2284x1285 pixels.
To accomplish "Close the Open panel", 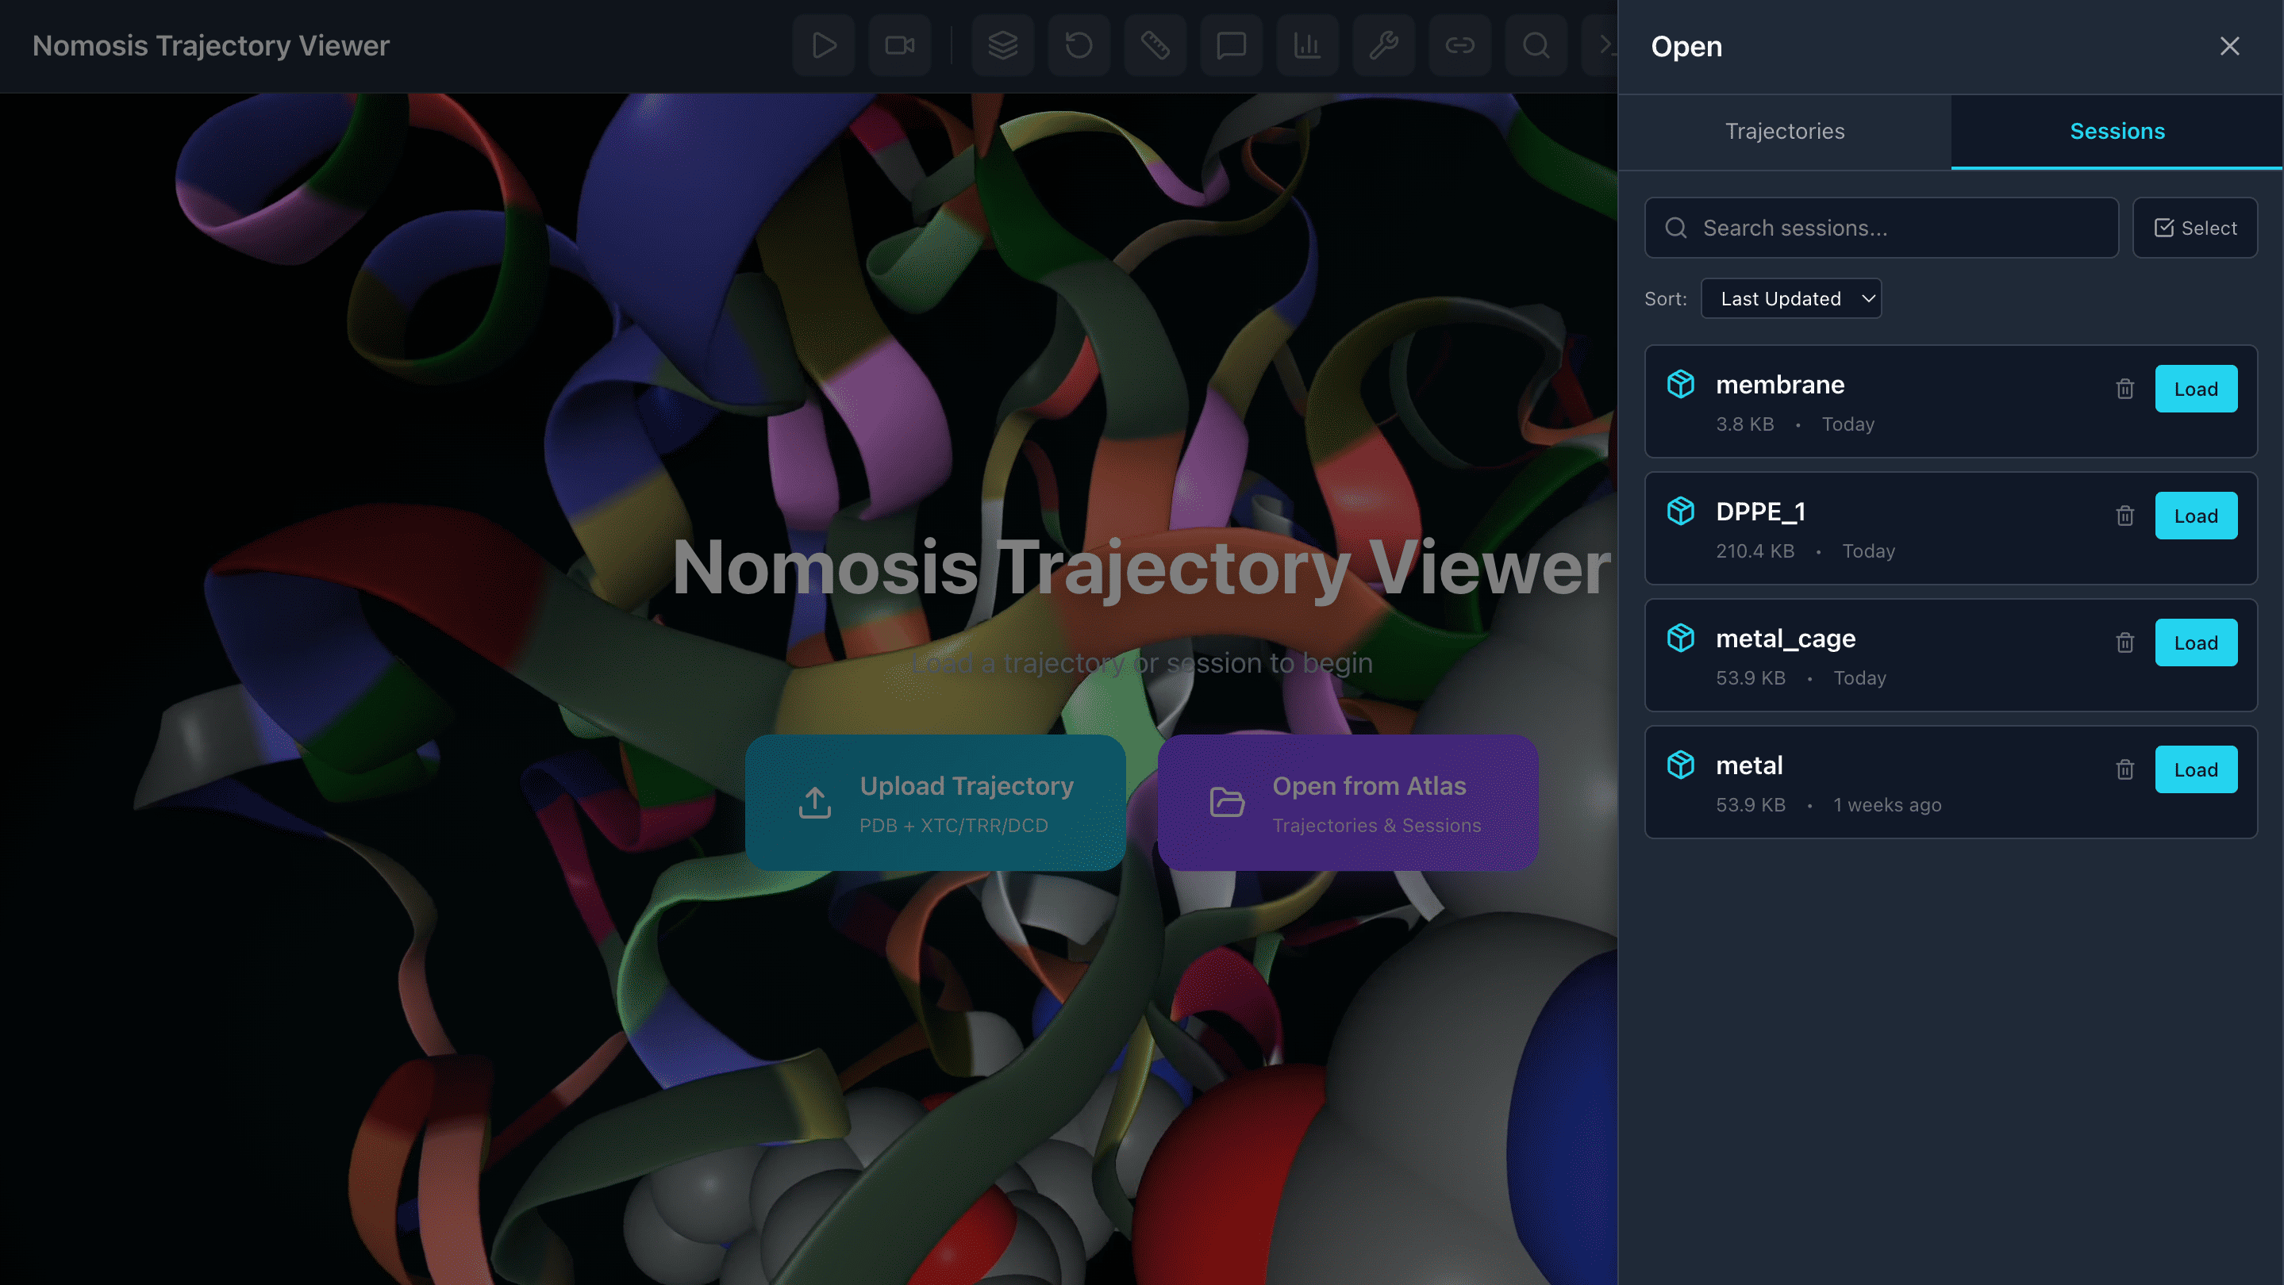I will click(2229, 46).
